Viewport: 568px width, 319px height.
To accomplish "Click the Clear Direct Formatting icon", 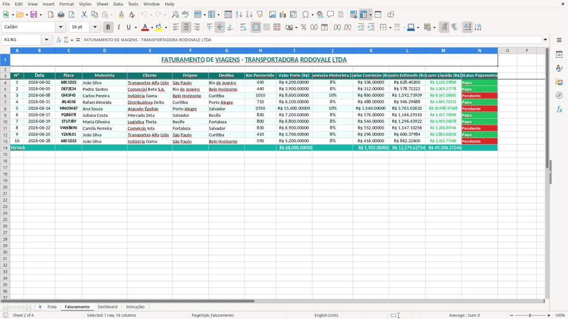I will [132, 15].
